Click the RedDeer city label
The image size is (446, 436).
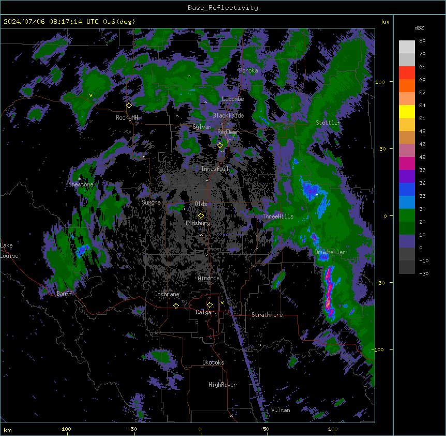(228, 132)
